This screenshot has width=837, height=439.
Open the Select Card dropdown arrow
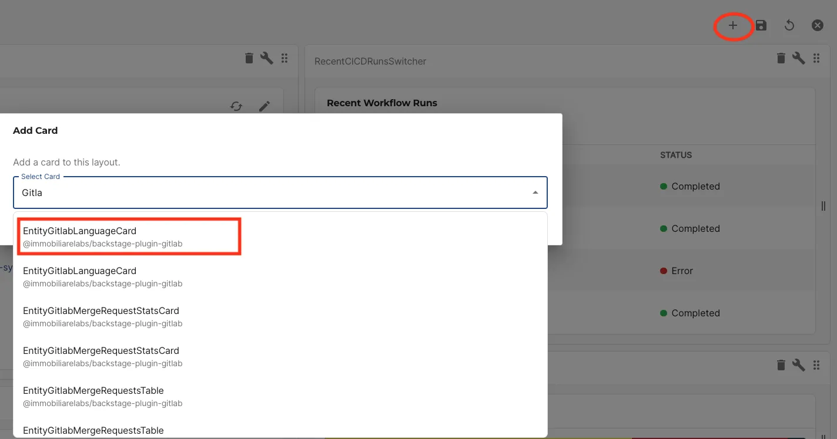click(535, 192)
